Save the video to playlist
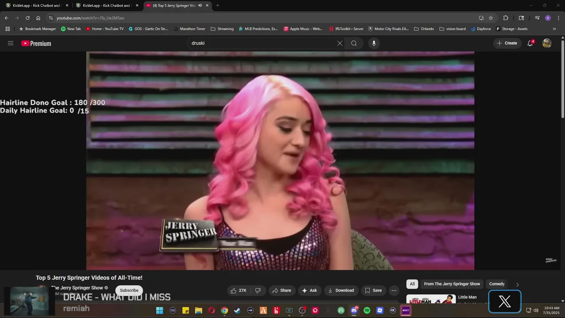 tap(373, 290)
